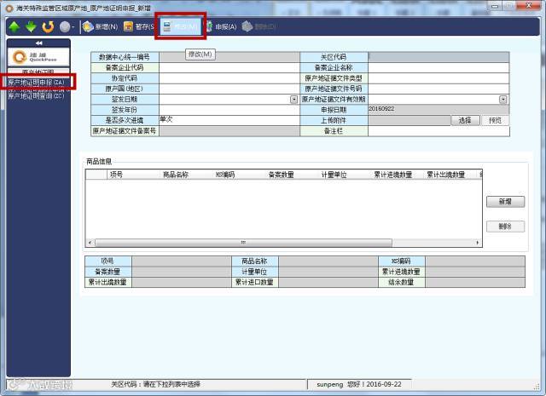Image resolution: width=546 pixels, height=396 pixels.
Task: Click the 新增 button beside goods table
Action: click(x=505, y=202)
